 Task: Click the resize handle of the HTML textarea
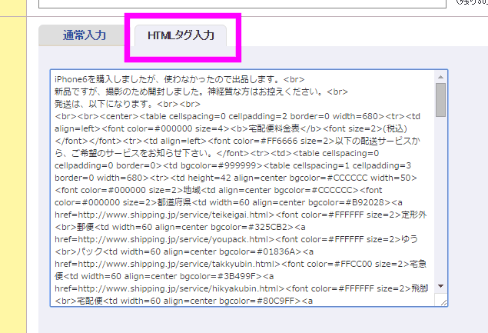pos(441,302)
